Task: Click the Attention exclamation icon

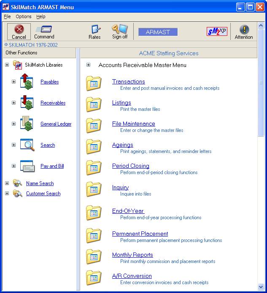Action: click(244, 30)
